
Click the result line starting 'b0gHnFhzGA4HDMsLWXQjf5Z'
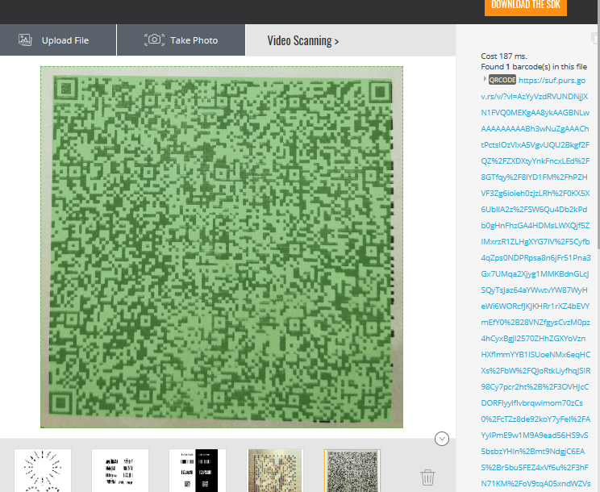click(535, 225)
